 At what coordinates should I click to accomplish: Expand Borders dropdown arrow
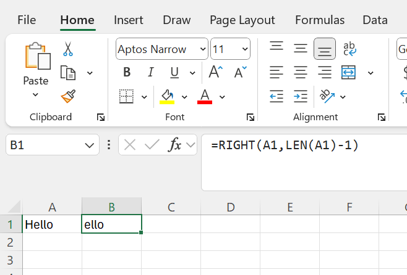pos(144,97)
